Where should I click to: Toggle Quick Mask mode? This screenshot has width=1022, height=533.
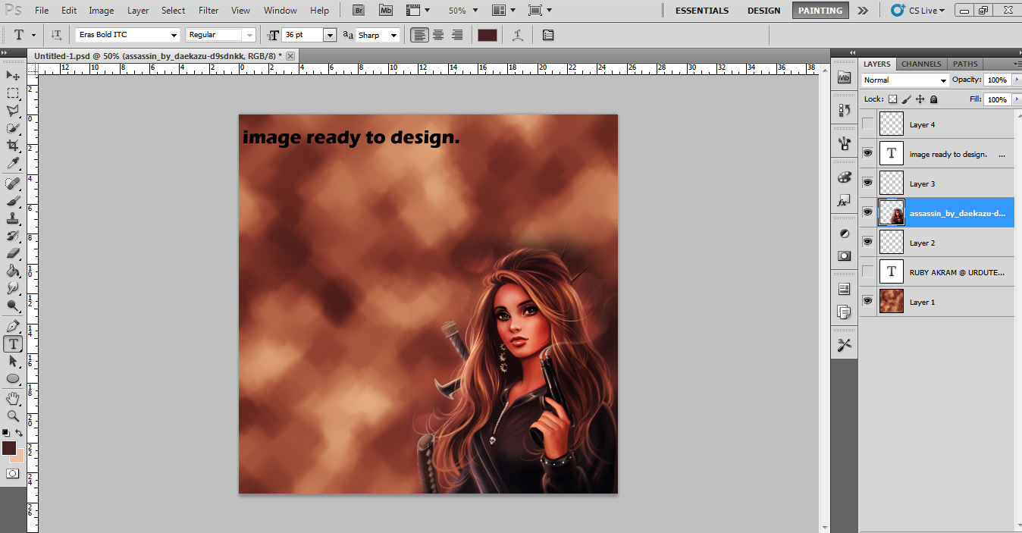[13, 473]
